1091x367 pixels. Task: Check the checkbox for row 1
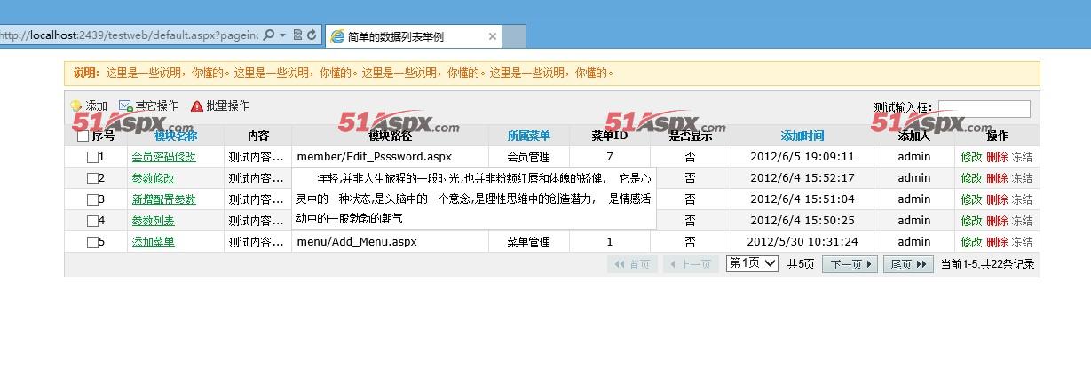click(92, 157)
